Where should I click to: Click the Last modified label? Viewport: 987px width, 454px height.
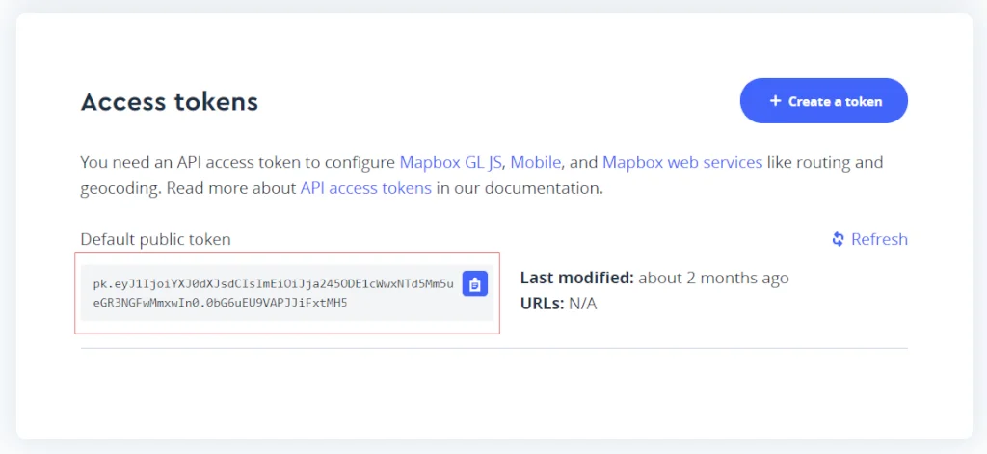click(x=576, y=278)
